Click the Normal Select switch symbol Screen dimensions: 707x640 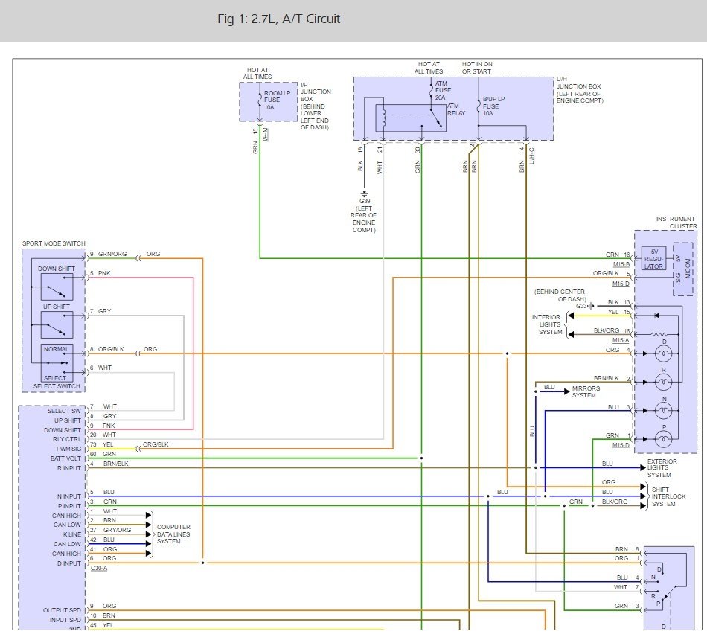pos(57,363)
